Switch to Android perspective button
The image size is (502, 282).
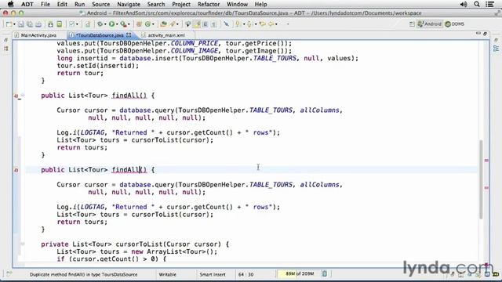430,24
